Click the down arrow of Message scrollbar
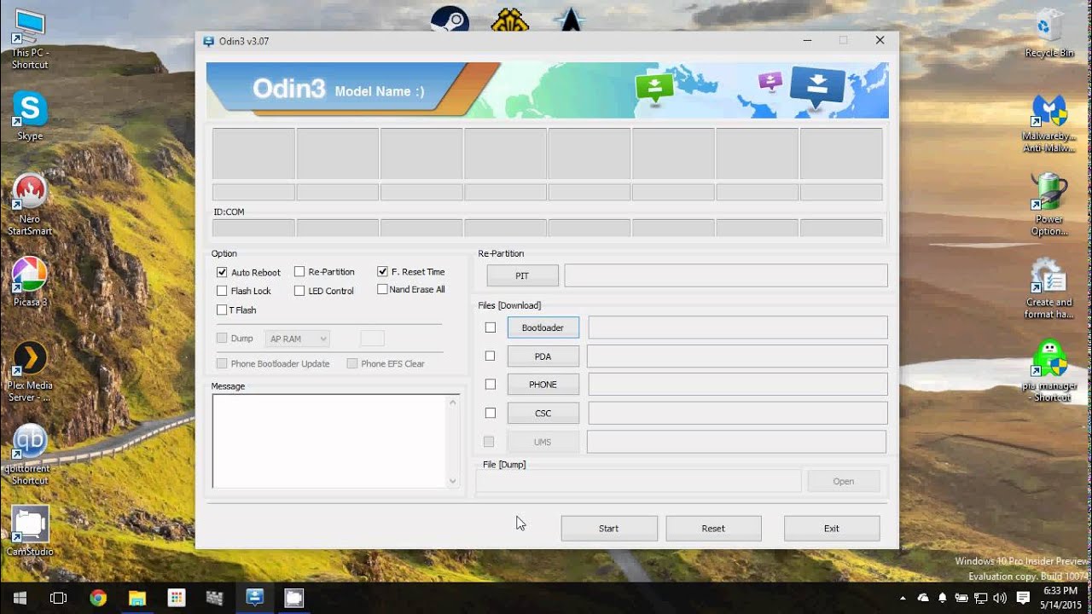 [x=453, y=481]
